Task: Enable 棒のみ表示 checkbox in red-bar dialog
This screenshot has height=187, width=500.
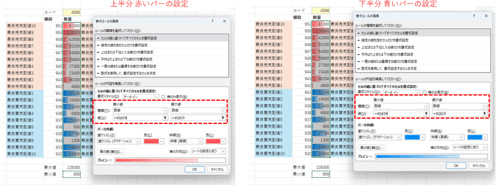Action: [x=163, y=96]
